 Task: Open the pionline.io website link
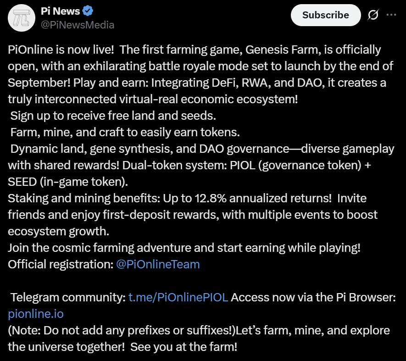coord(36,314)
